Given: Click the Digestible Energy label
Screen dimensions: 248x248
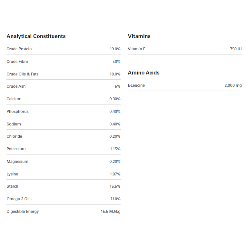Looking at the screenshot, I should [23, 212].
